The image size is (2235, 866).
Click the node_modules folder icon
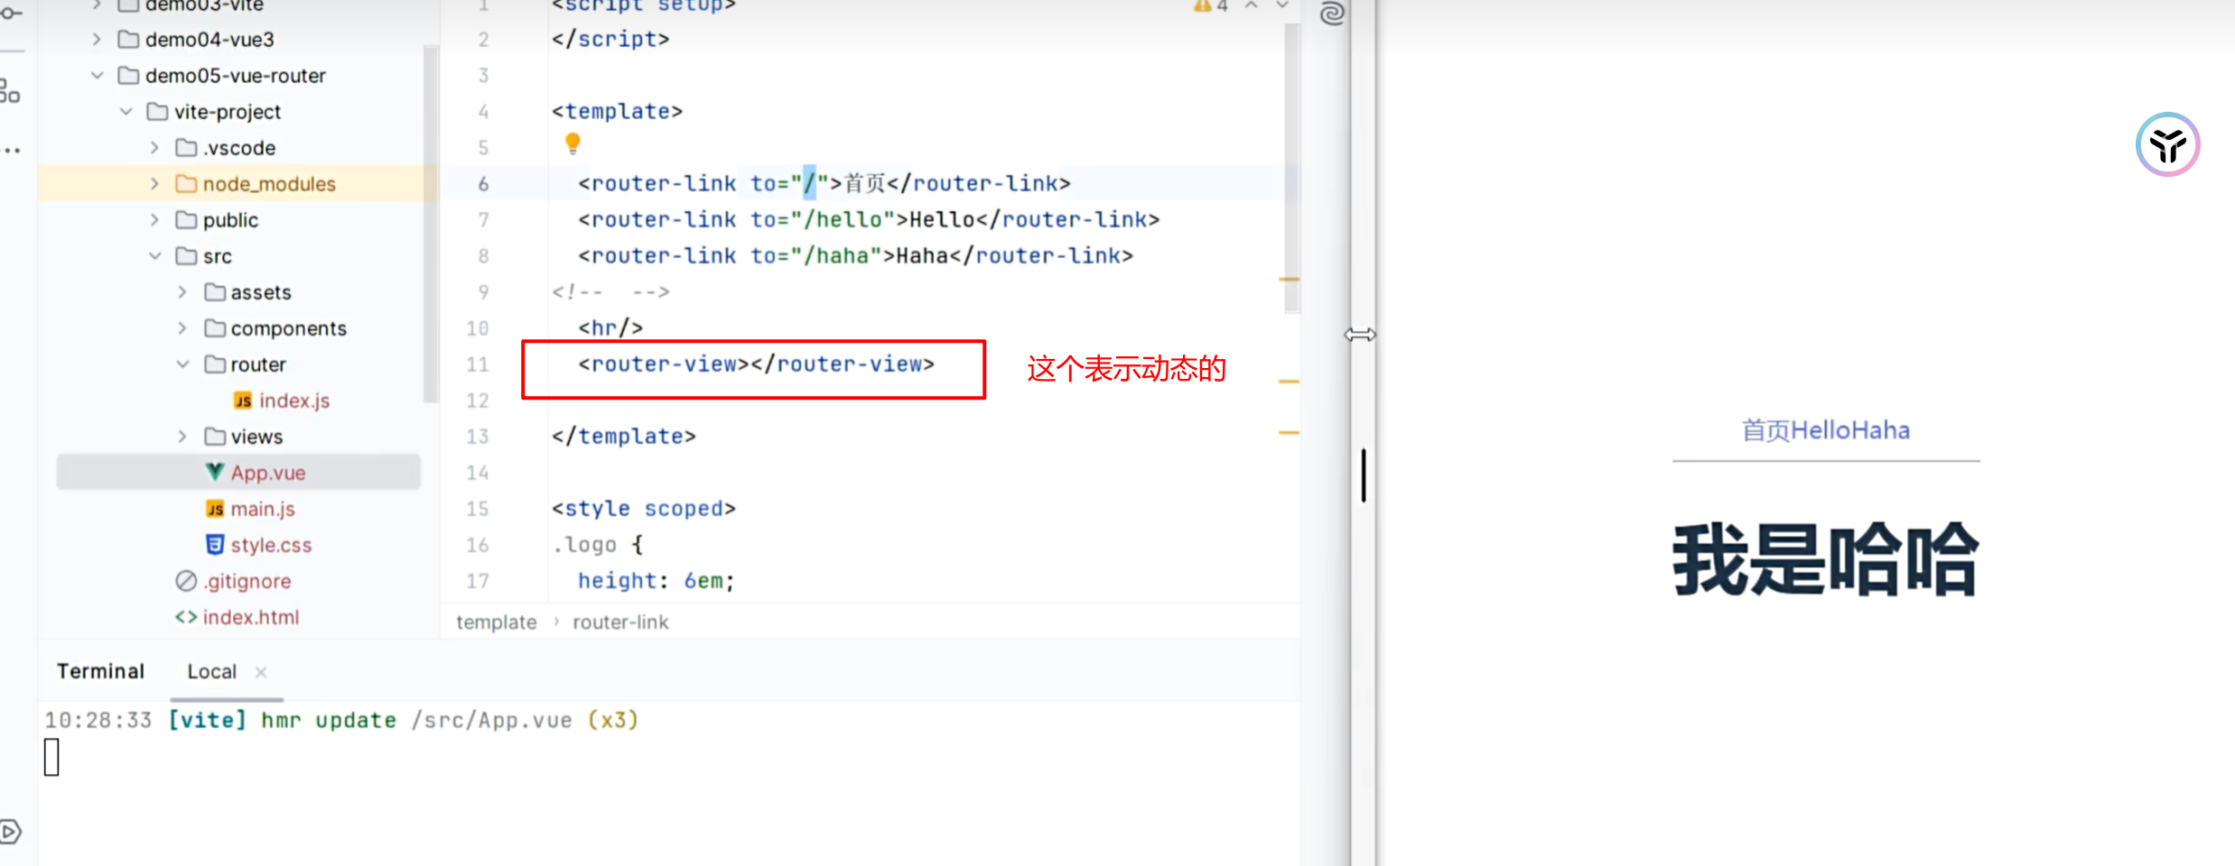(x=186, y=184)
